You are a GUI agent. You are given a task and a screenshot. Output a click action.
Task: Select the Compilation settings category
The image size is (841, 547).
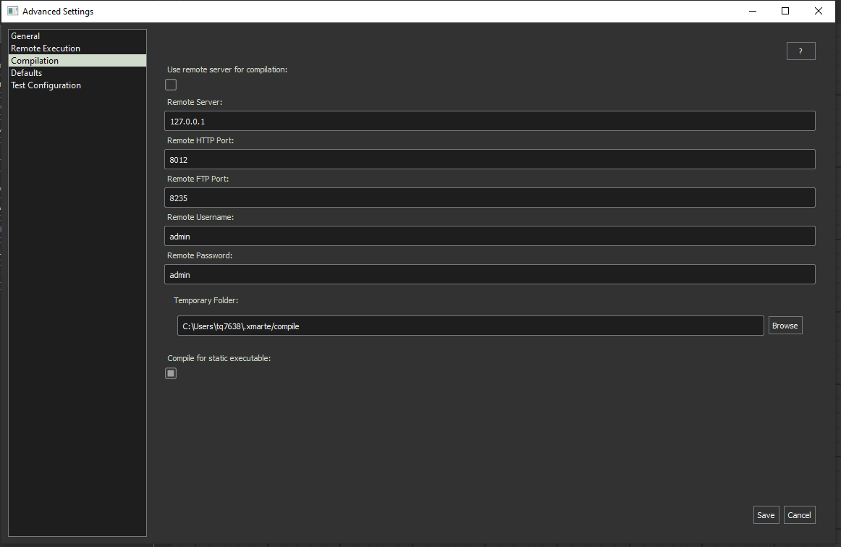tap(35, 61)
